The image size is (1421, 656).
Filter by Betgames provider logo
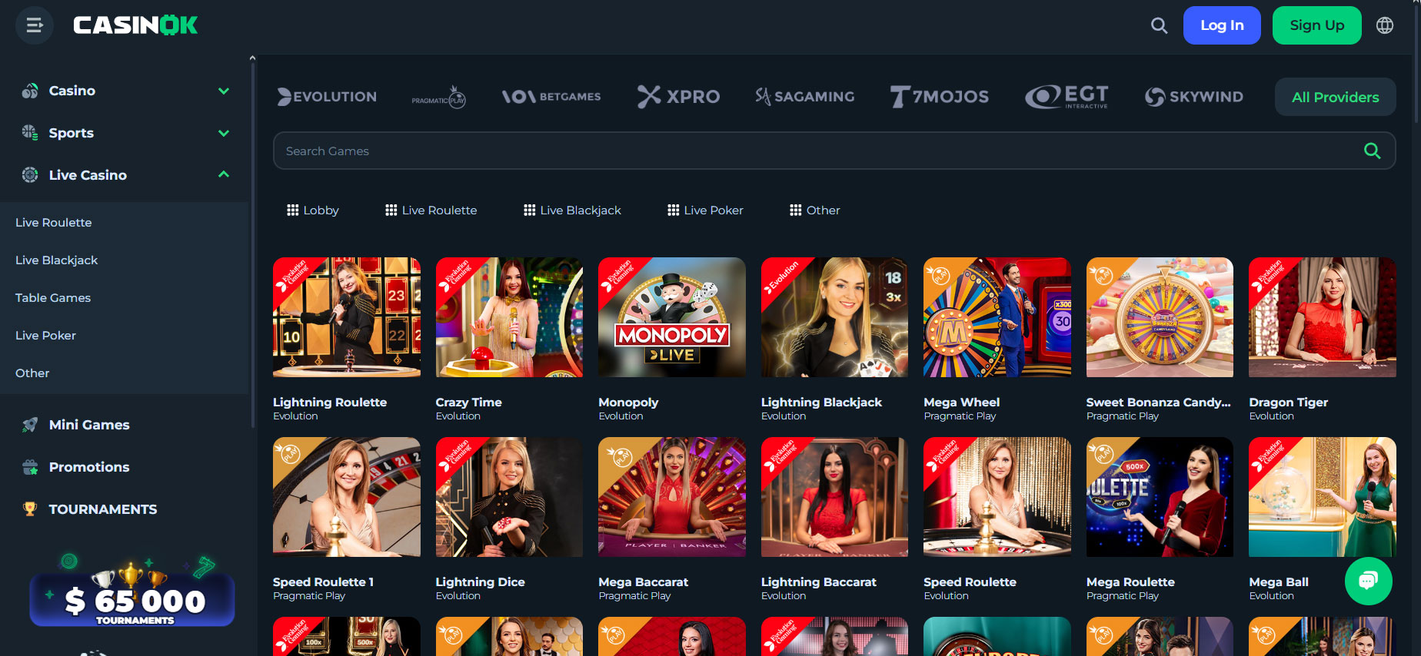[x=551, y=97]
